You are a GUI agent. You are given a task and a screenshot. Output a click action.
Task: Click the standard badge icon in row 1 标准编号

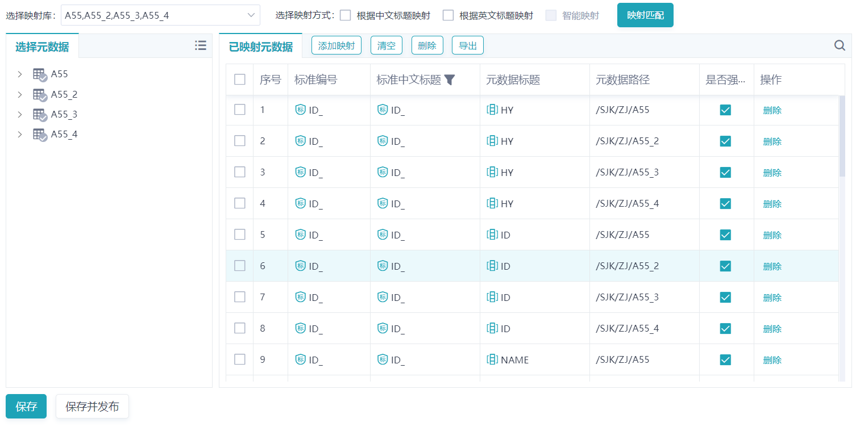point(301,110)
